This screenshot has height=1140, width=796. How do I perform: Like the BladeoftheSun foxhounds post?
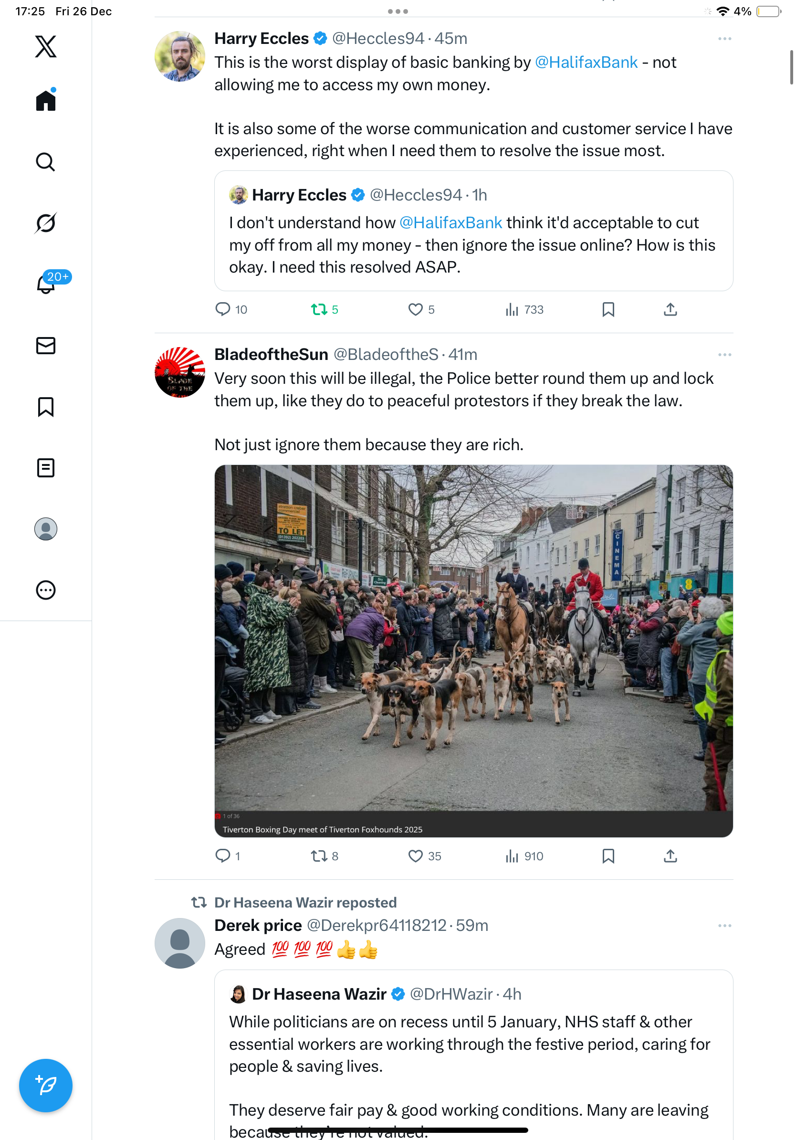[x=415, y=856]
